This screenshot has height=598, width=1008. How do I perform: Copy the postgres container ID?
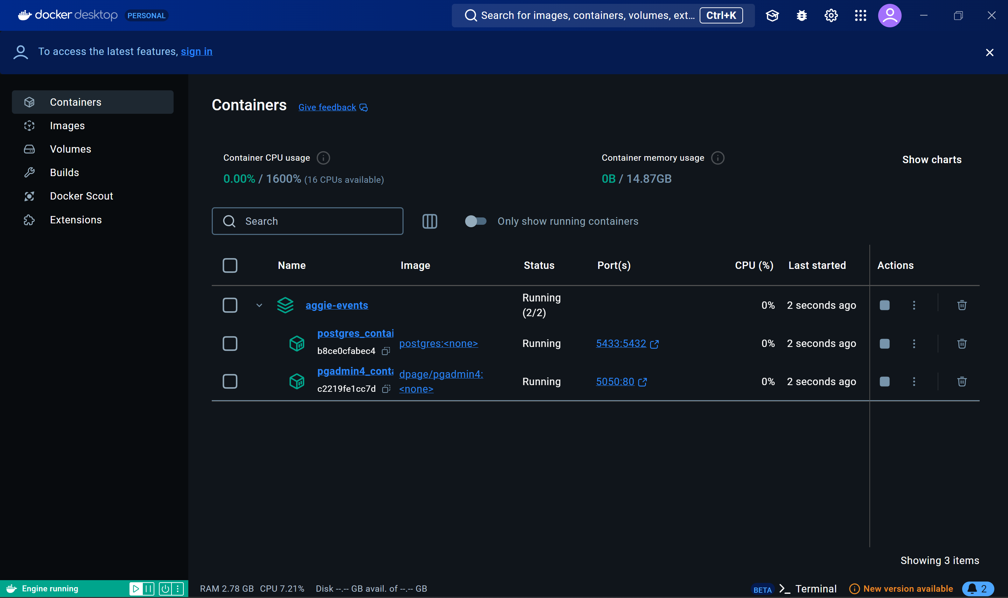click(x=386, y=350)
